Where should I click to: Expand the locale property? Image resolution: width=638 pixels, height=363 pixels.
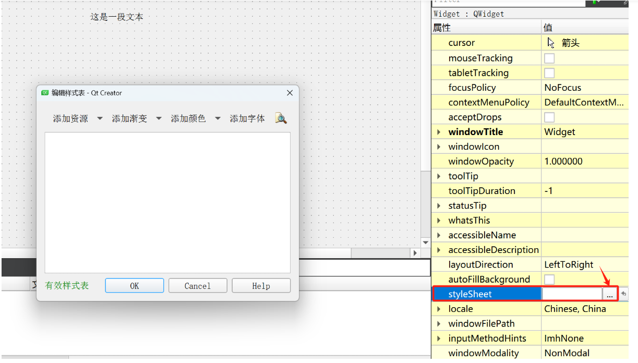(x=439, y=309)
